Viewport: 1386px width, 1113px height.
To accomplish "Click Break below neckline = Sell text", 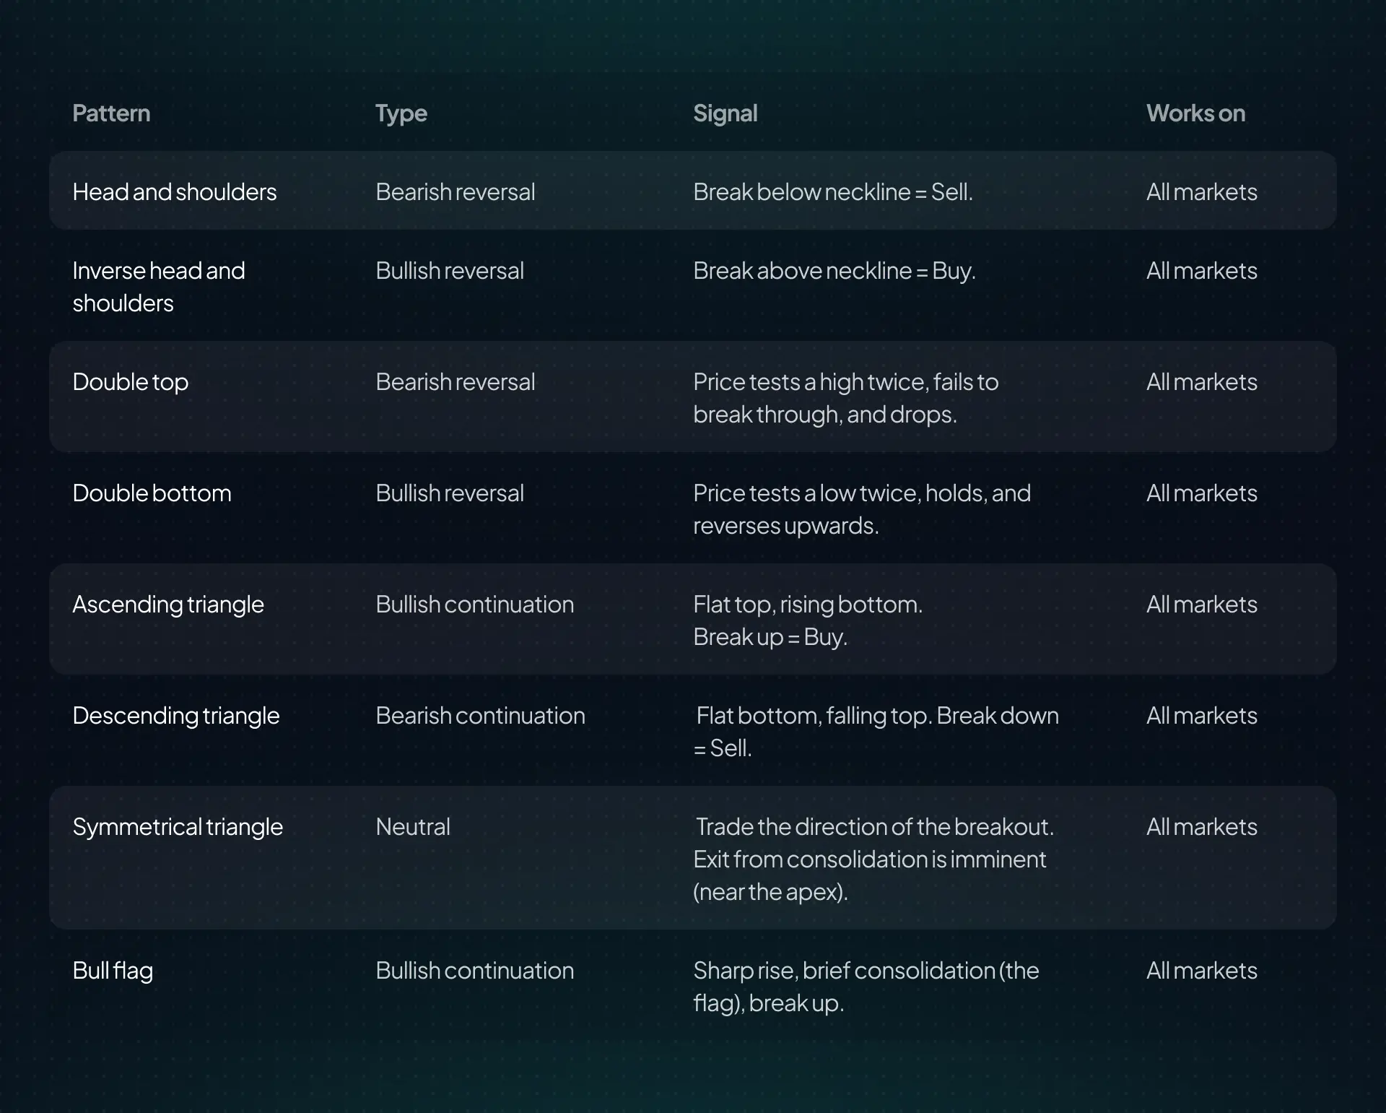I will click(x=833, y=192).
